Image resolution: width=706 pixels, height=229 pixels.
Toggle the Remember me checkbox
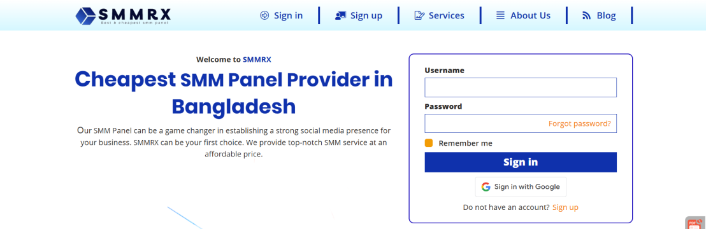coord(429,143)
